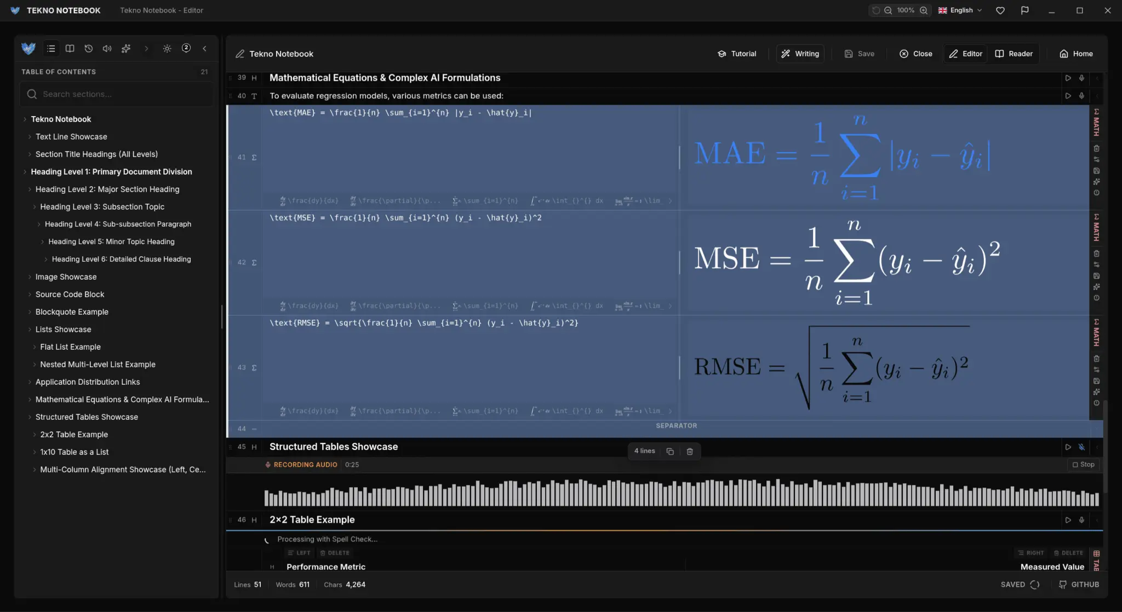Switch to Writing mode
This screenshot has height=612, width=1122.
(x=800, y=54)
